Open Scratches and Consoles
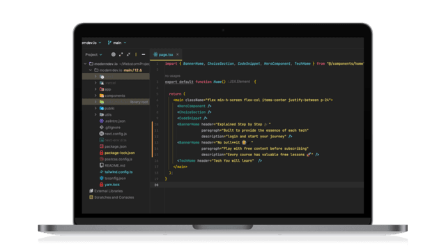The image size is (446, 251). coord(114,197)
